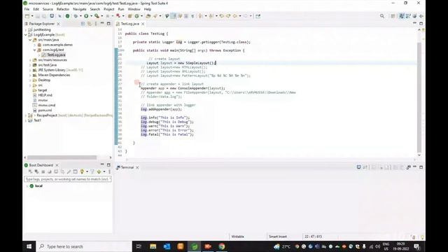This screenshot has height=252, width=448.
Task: Click the Open Type toolbar icon
Action: click(x=148, y=16)
